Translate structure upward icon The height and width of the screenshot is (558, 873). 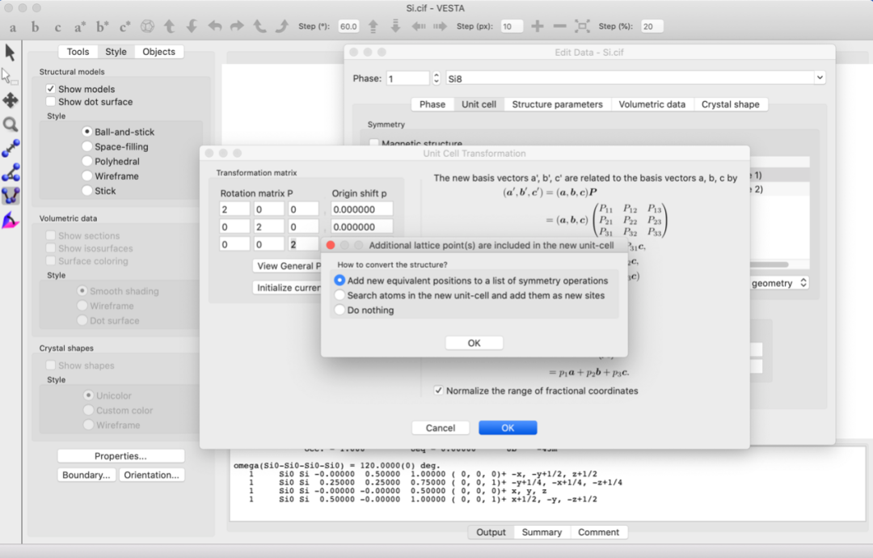373,26
